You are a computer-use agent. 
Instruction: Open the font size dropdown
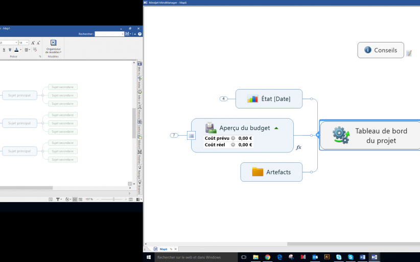point(27,42)
